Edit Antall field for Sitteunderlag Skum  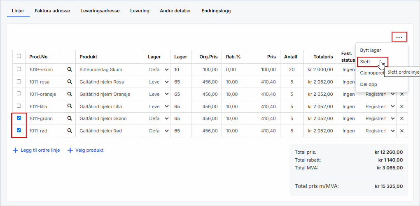pyautogui.click(x=292, y=69)
